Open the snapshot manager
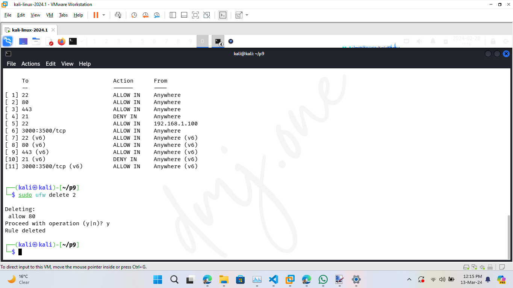Image resolution: width=513 pixels, height=288 pixels. pyautogui.click(x=157, y=15)
